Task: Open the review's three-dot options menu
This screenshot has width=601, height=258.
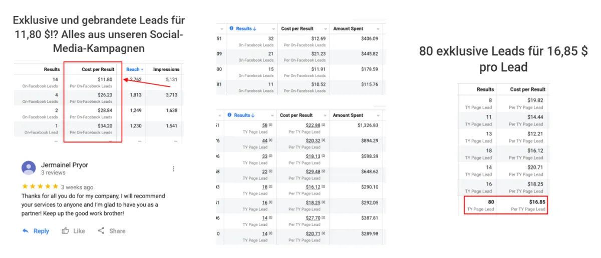Action: point(174,169)
